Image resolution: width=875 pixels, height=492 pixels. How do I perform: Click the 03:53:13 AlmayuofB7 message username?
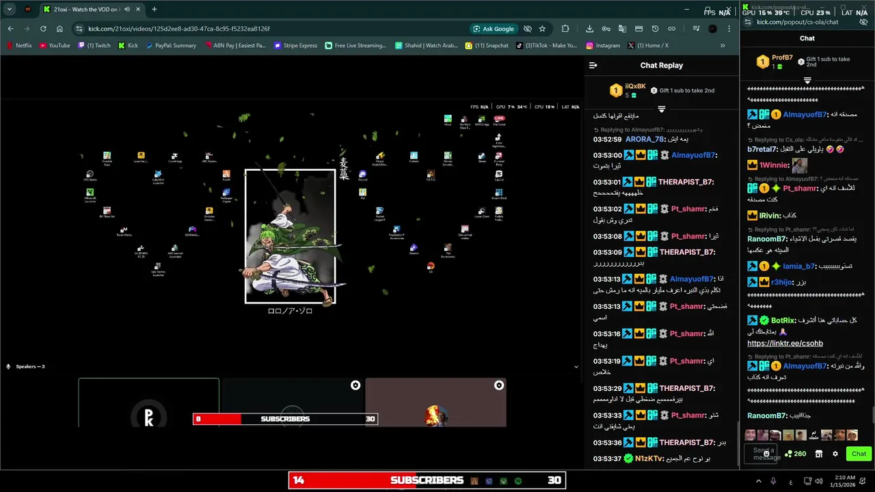(x=692, y=279)
